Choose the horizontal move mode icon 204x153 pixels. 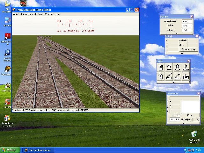(169, 67)
